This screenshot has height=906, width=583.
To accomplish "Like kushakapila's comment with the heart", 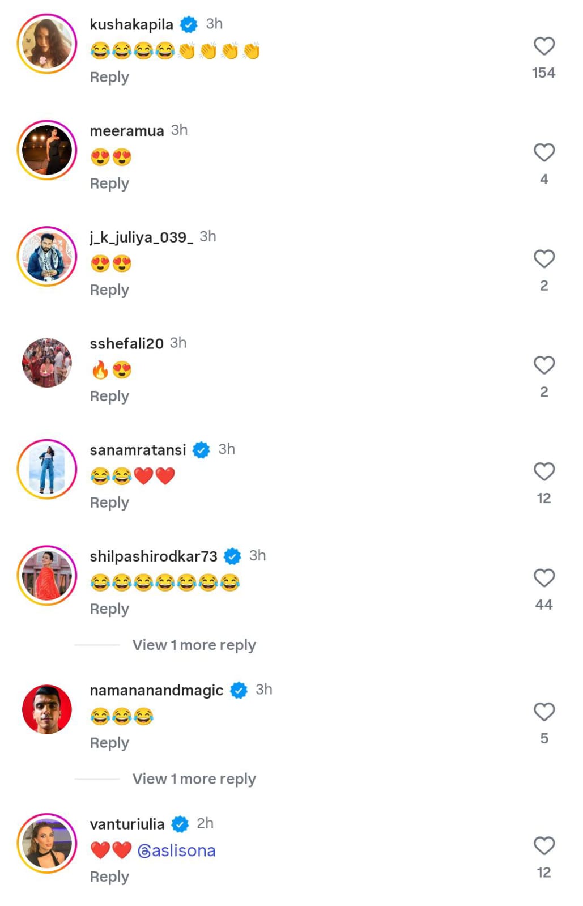I will click(x=544, y=46).
